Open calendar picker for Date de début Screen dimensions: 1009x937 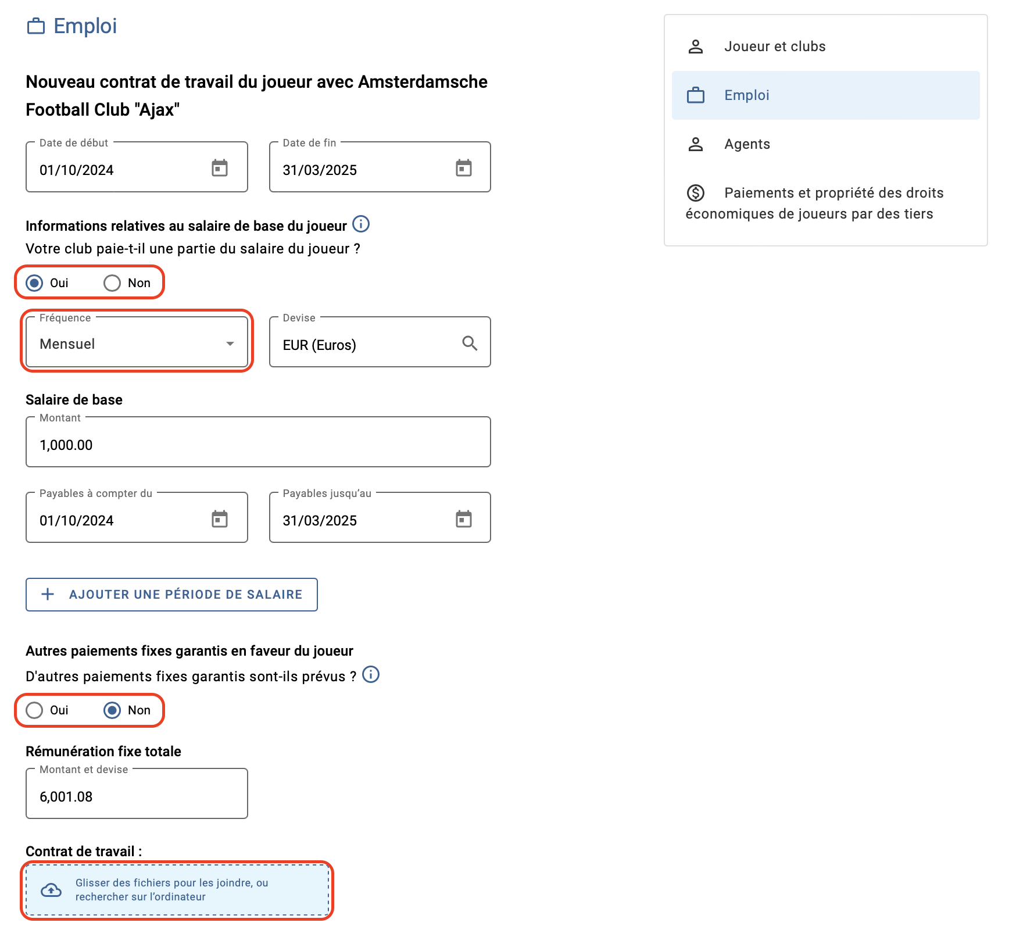pyautogui.click(x=220, y=169)
